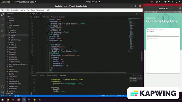Open editor more actions ellipsis
The width and height of the screenshot is (182, 102).
140,14
